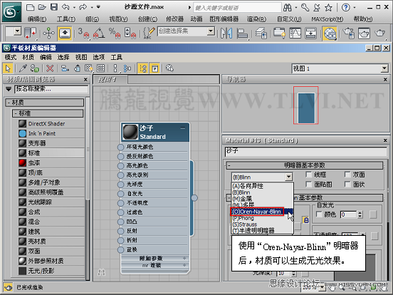Viewport: 393px width, 295px height.
Task: Enable the 面贴图 face map checkbox
Action: coord(309,185)
